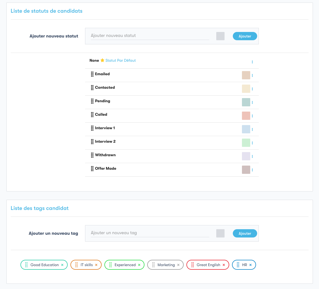Expand the three-dot menu for Interview 1
The width and height of the screenshot is (319, 289).
pyautogui.click(x=252, y=129)
